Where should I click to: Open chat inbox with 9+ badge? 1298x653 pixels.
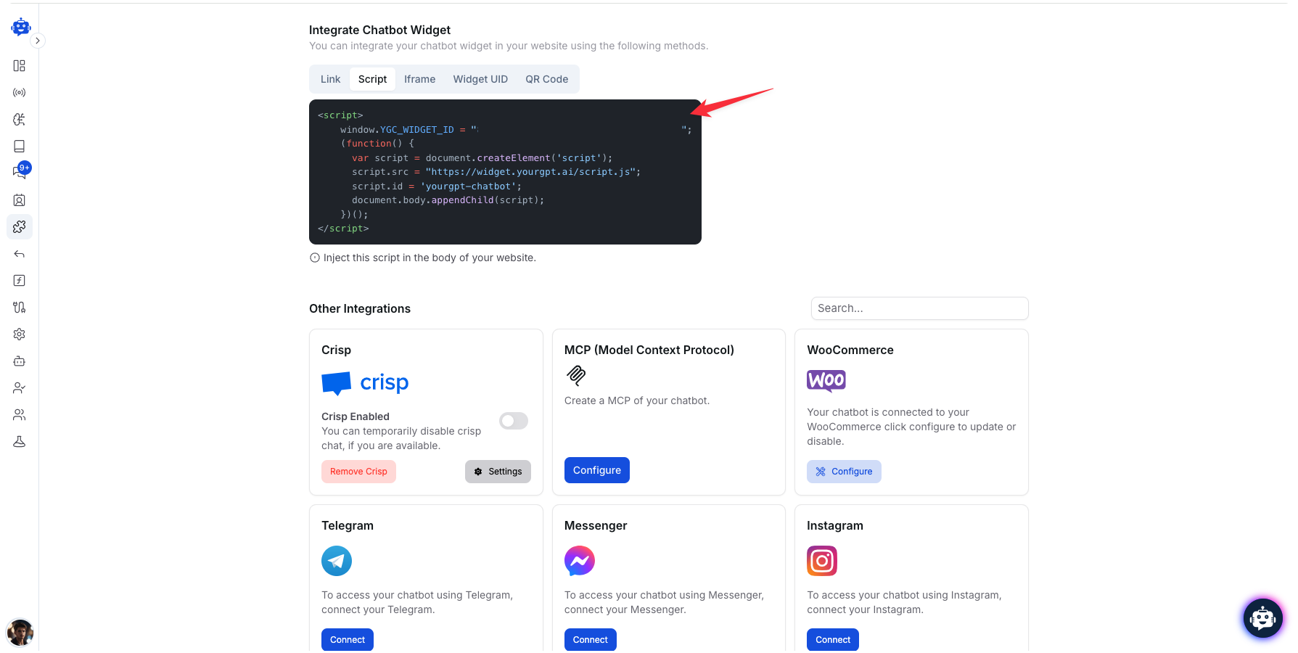pyautogui.click(x=20, y=172)
